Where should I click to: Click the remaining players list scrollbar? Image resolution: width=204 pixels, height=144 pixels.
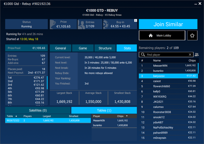pyautogui.click(x=198, y=68)
